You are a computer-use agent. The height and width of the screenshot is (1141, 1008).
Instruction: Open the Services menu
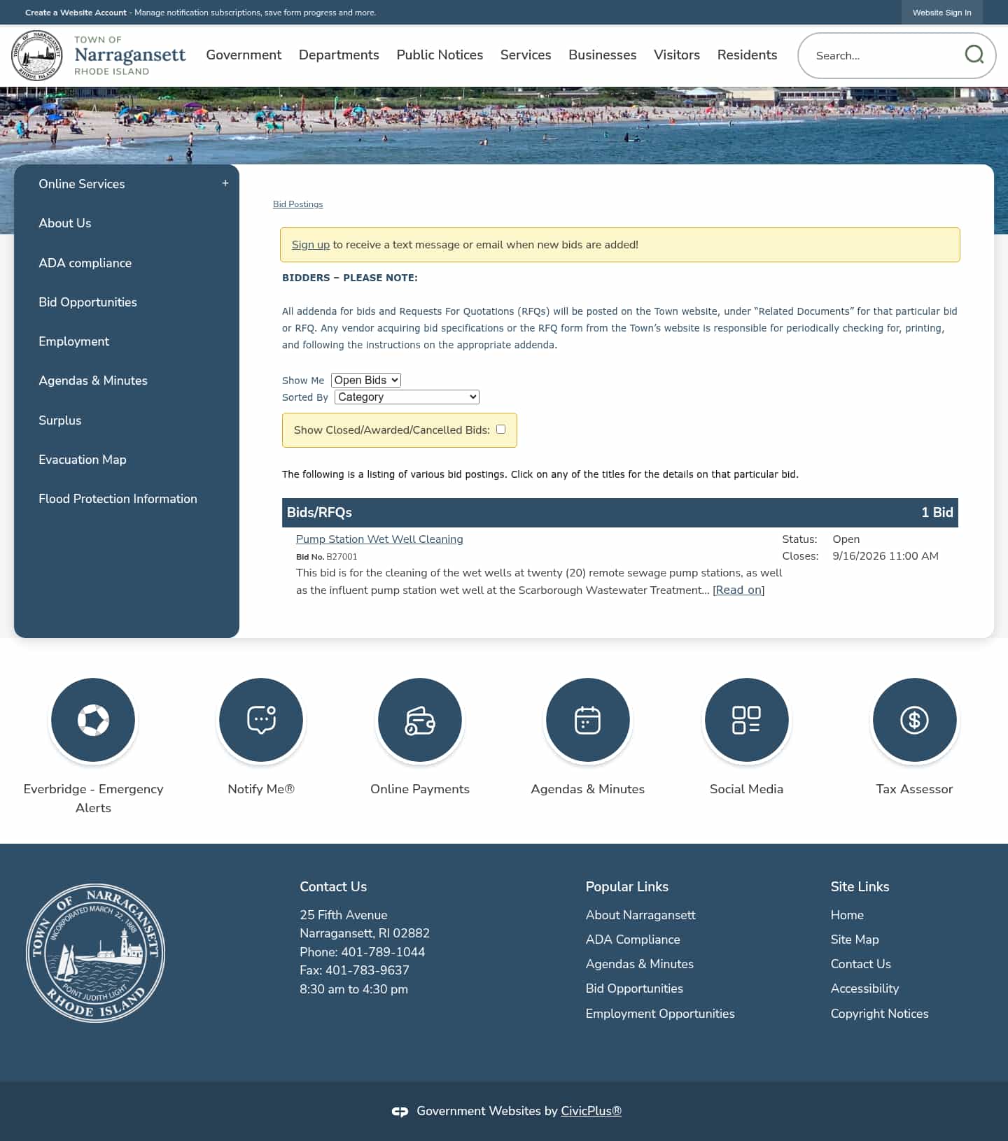coord(526,55)
